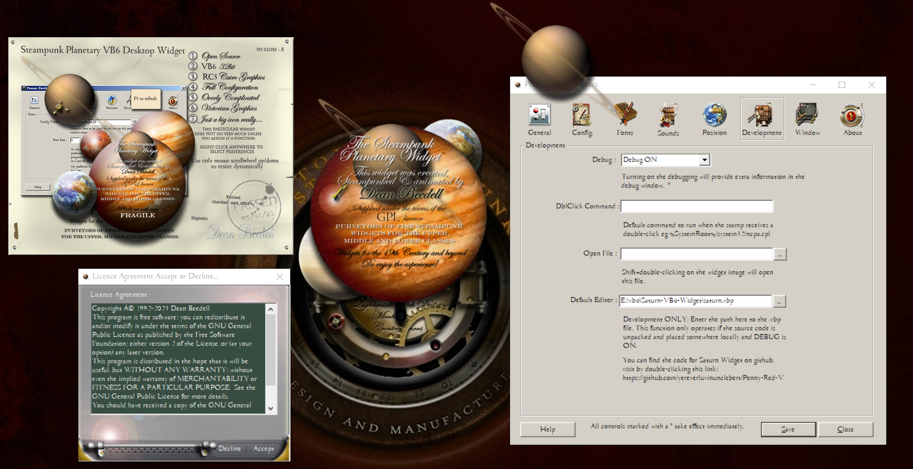913x469 pixels.
Task: Click the github Penny-Red link
Action: (x=703, y=378)
